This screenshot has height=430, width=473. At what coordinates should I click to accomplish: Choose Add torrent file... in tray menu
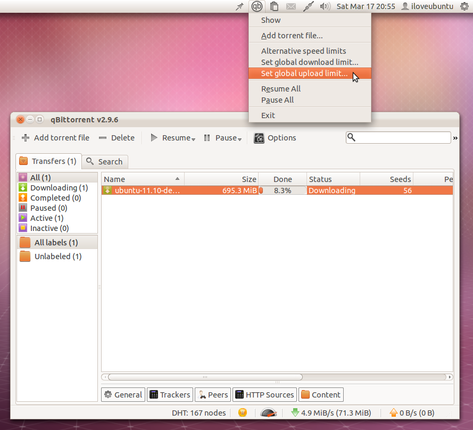310,36
